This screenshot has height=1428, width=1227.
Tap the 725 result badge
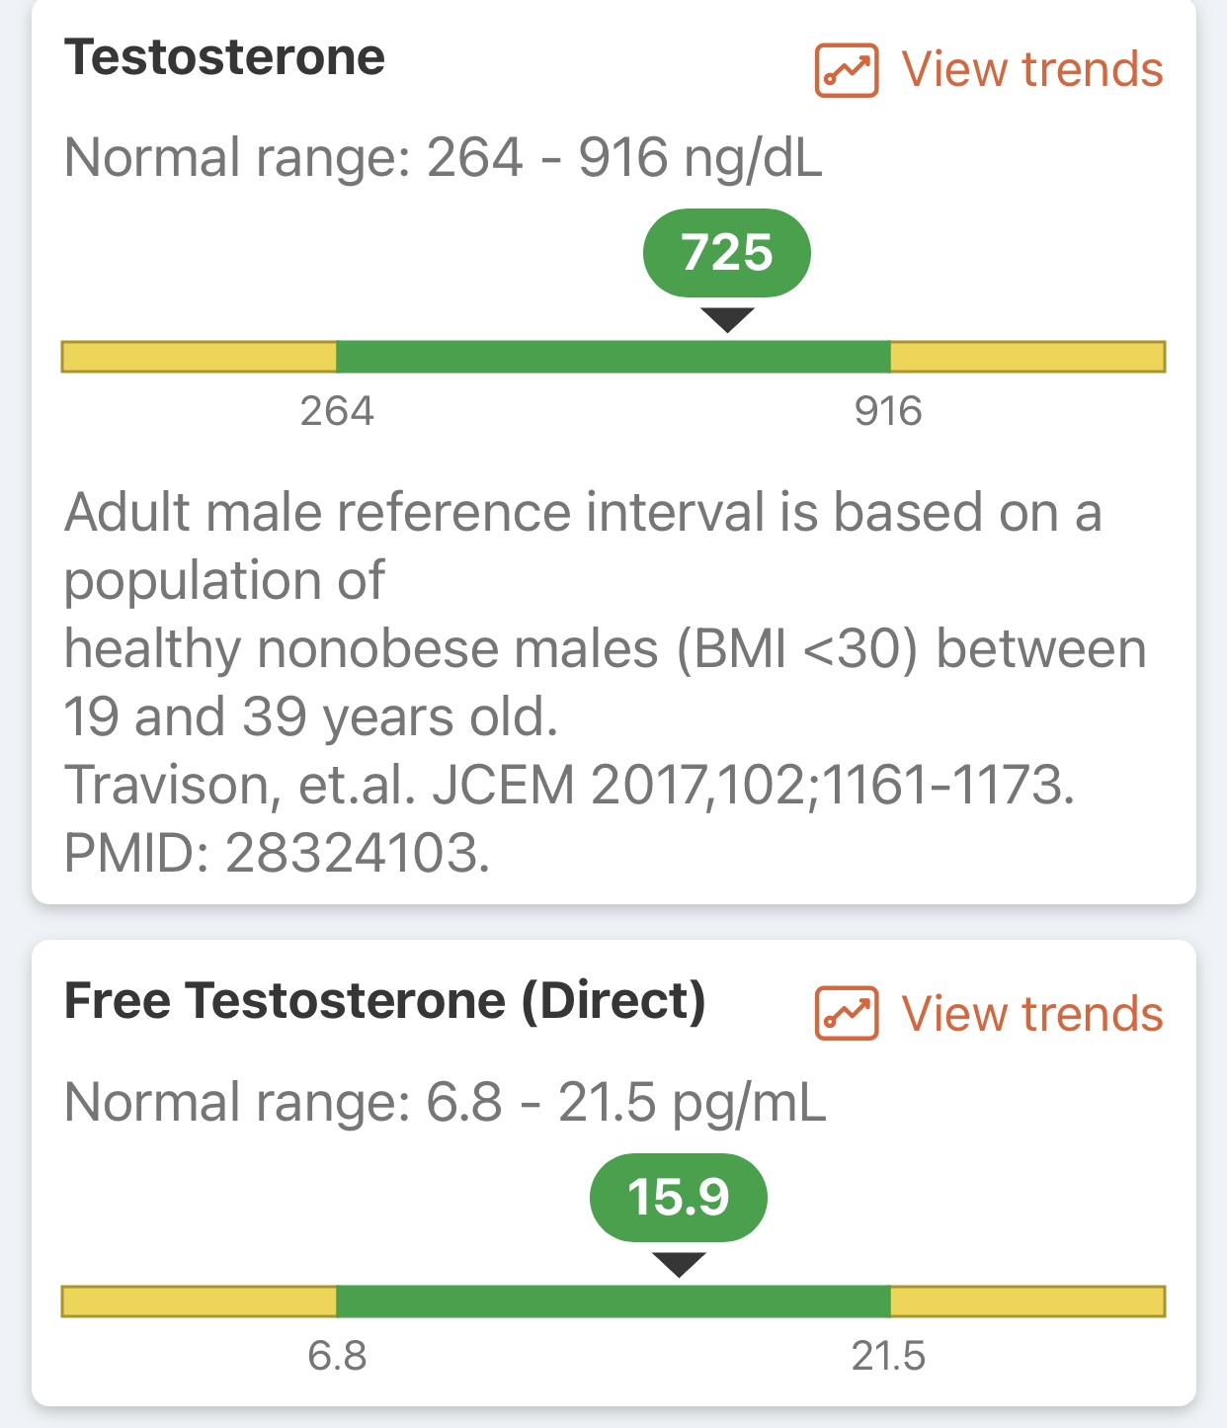[727, 253]
